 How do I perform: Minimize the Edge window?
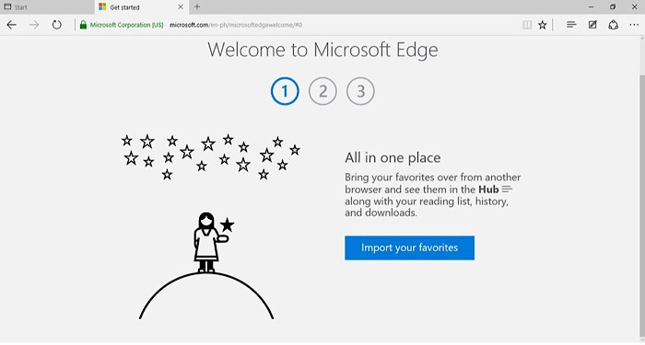point(592,7)
